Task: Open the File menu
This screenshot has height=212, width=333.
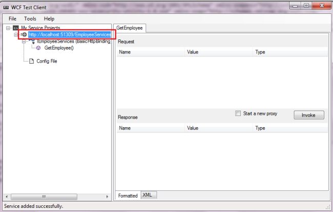Action: [12, 18]
